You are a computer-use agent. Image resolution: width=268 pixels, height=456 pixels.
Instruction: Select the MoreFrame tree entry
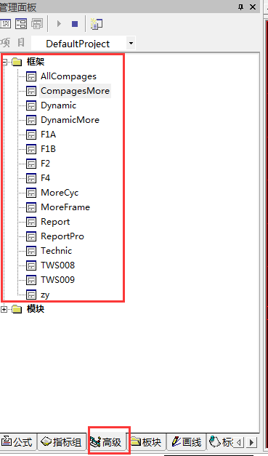click(65, 207)
